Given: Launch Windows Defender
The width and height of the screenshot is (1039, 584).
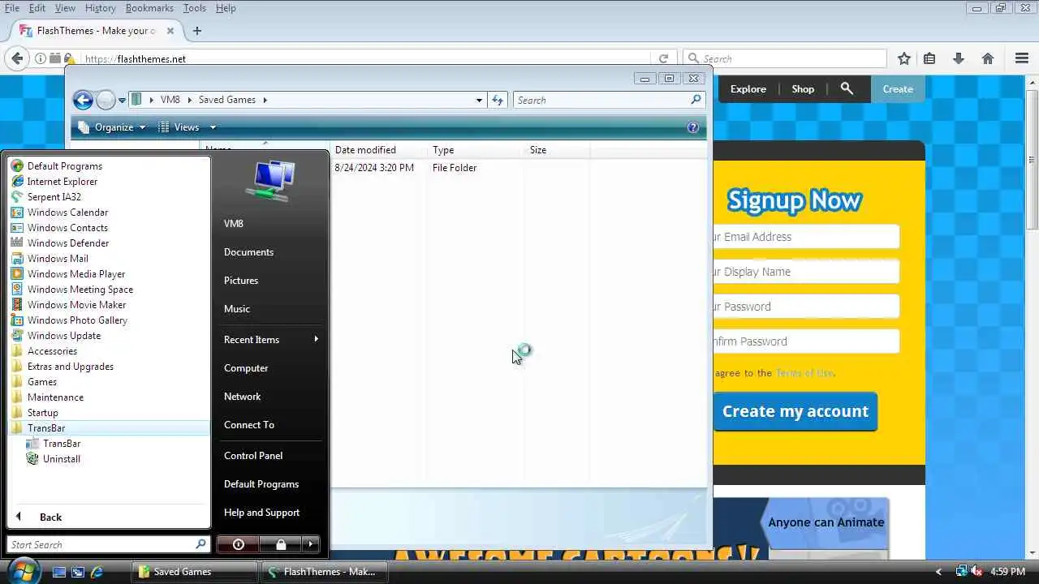Looking at the screenshot, I should 67,243.
